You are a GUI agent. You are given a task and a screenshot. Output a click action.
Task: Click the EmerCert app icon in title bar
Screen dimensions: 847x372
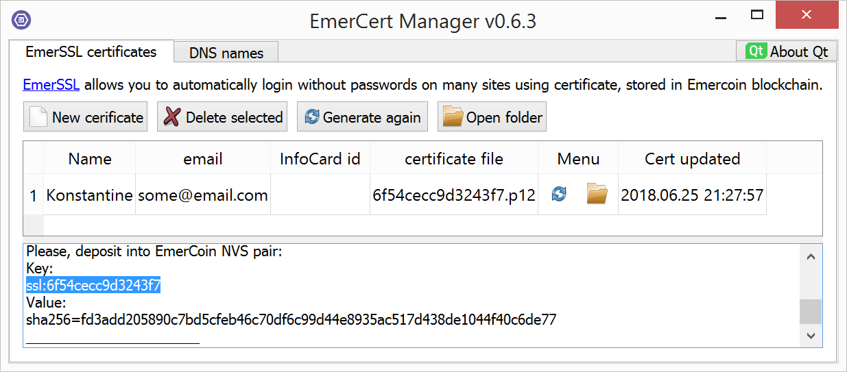(x=21, y=20)
